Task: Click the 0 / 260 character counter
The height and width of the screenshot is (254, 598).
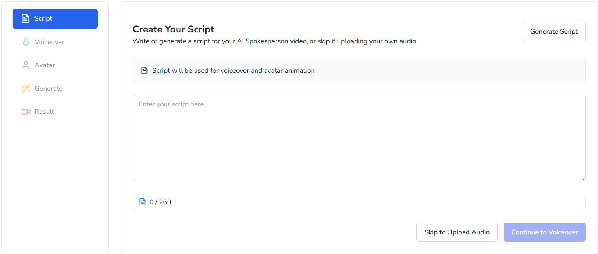Action: pos(160,202)
